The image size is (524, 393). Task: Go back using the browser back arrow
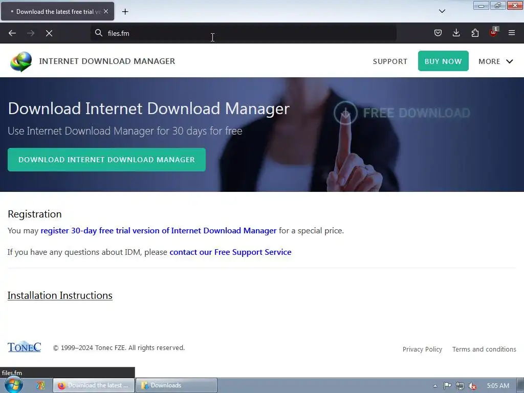click(x=12, y=33)
